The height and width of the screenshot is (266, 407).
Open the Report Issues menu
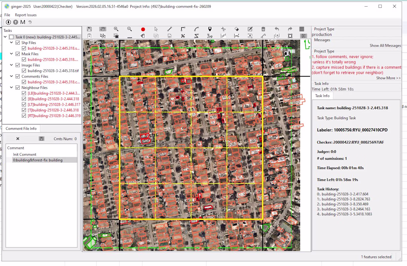[26, 15]
